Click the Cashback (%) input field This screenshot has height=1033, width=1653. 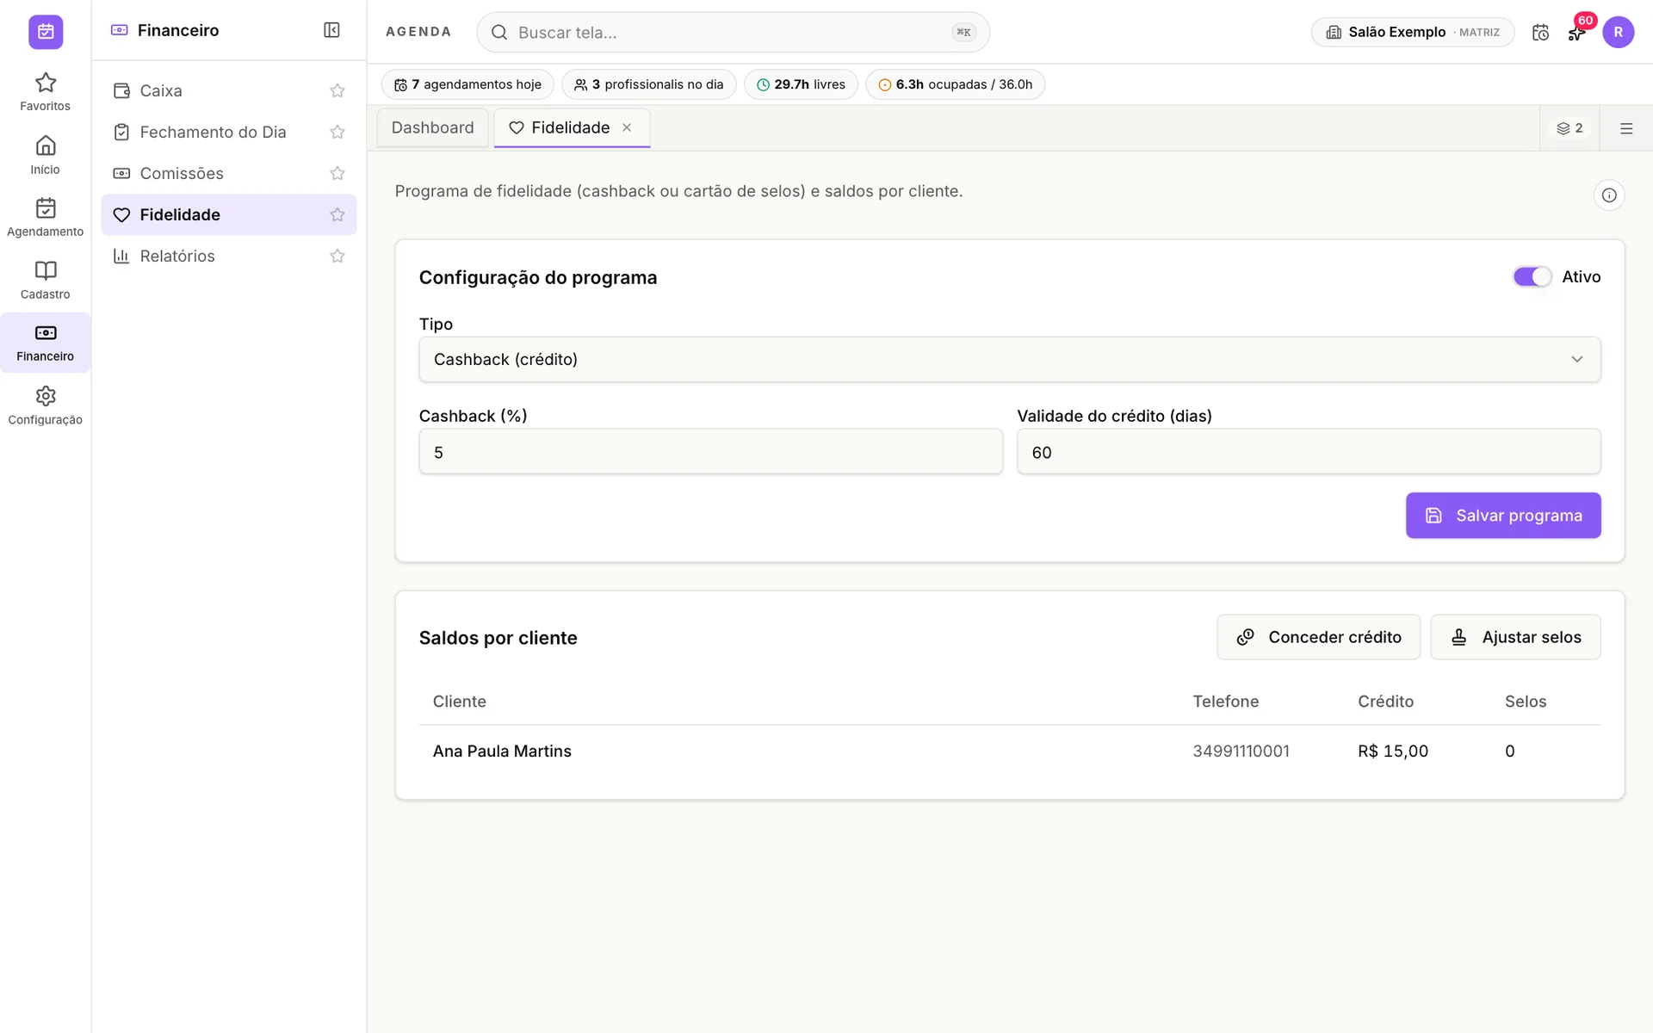click(710, 451)
